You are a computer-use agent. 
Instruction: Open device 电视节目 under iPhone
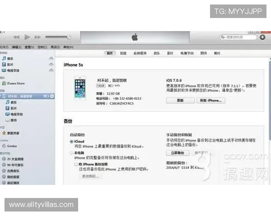(x=14, y=114)
